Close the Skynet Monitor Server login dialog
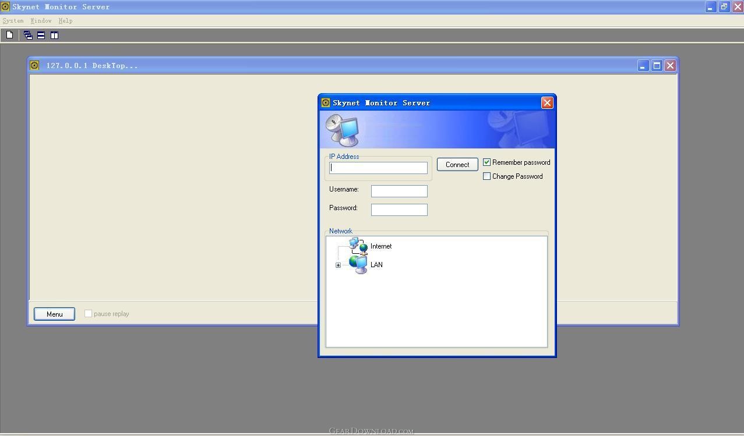This screenshot has height=436, width=744. [547, 102]
